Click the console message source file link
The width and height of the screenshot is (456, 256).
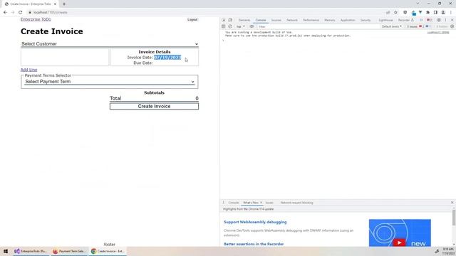(438, 33)
